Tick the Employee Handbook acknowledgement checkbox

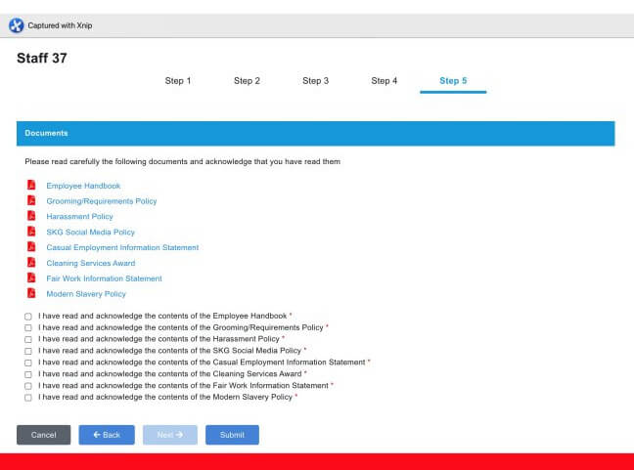(28, 317)
